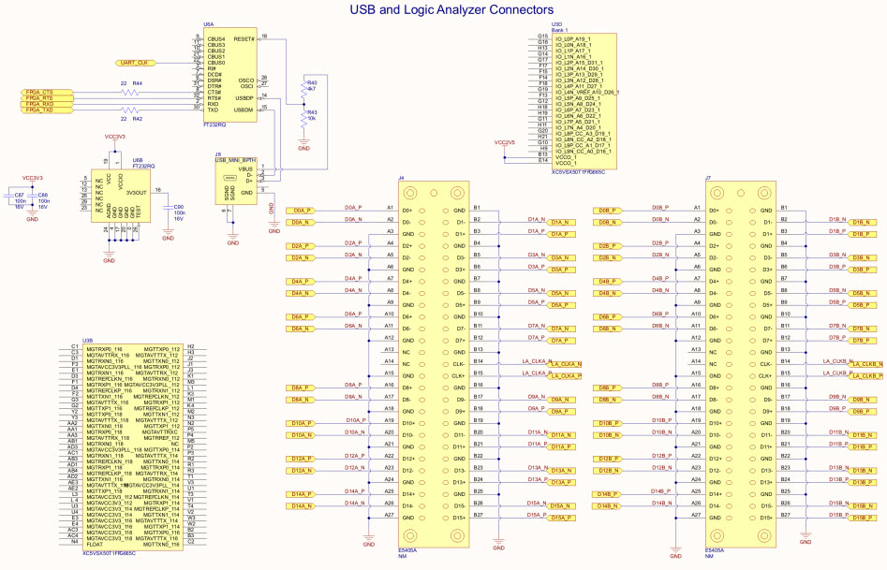Select the GND symbol below connector J6
Screen dimensions: 887x570
tap(231, 236)
